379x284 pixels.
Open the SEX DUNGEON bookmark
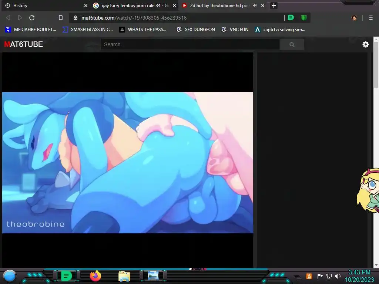[195, 30]
